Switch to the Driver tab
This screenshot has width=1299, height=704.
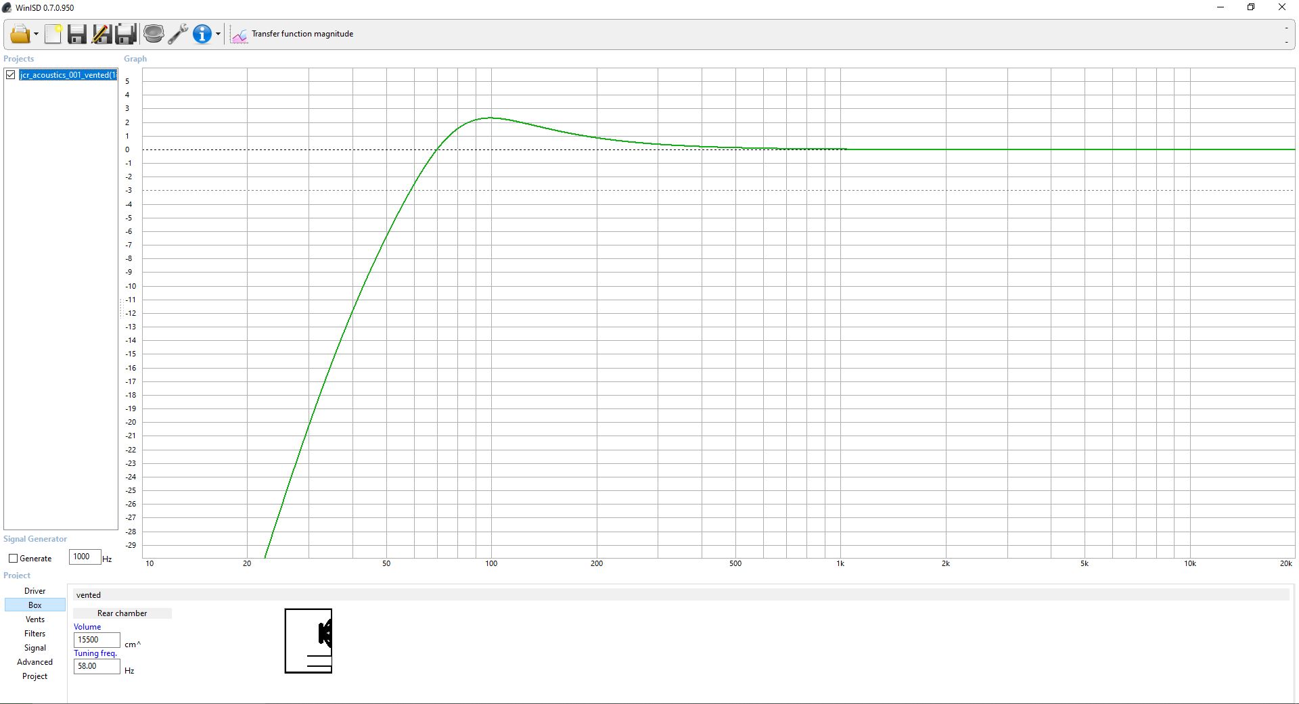click(x=35, y=591)
